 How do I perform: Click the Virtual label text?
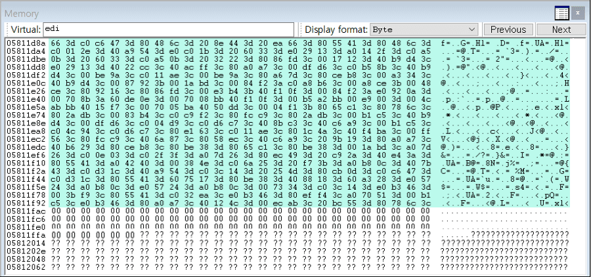click(x=26, y=30)
